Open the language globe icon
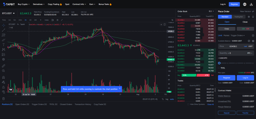 click(244, 4)
